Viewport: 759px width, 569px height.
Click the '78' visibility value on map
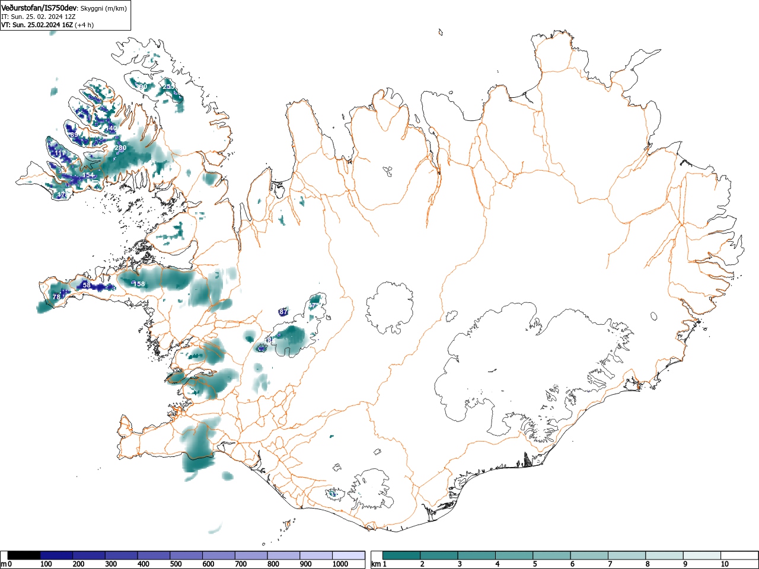[56, 296]
